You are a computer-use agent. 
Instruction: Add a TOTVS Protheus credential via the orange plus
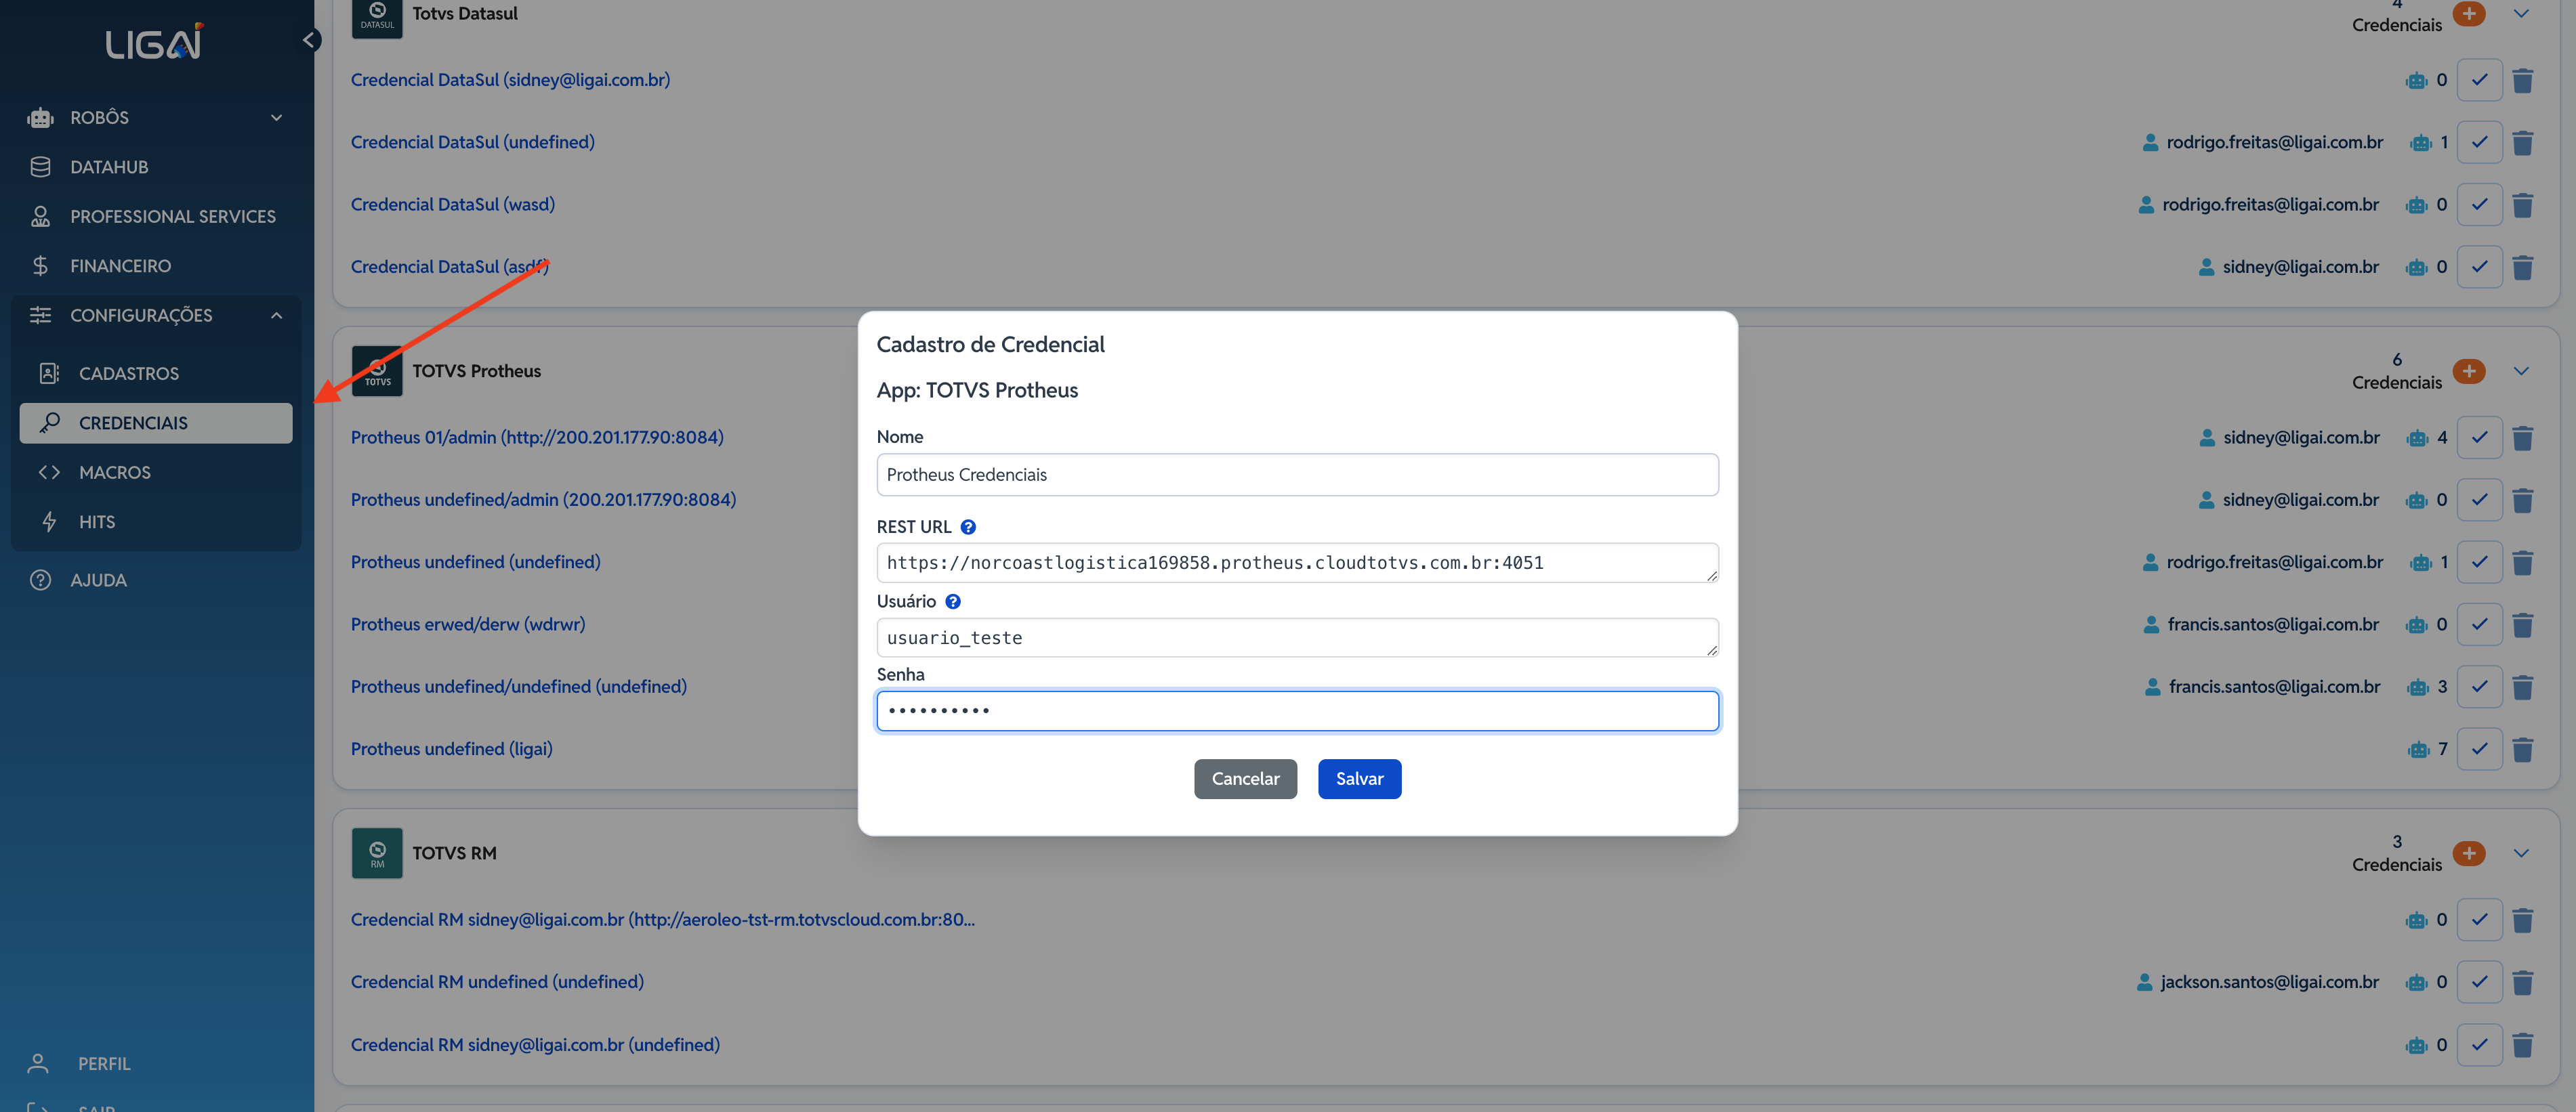tap(2468, 370)
